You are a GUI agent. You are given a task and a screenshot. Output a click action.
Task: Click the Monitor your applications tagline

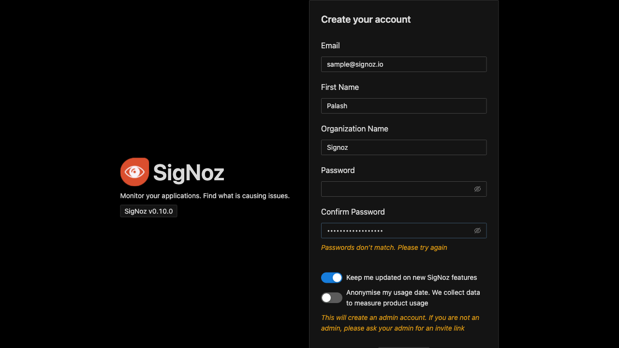(x=205, y=196)
